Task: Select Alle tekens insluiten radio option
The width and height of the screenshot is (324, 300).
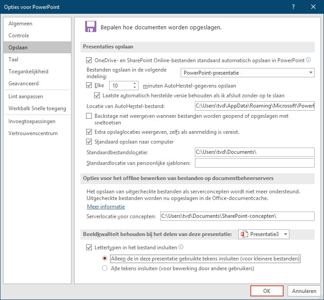Action: [105, 268]
